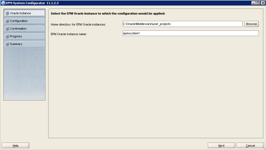The width and height of the screenshot is (266, 150).
Task: Open the Confirmation step label
Action: (18, 29)
